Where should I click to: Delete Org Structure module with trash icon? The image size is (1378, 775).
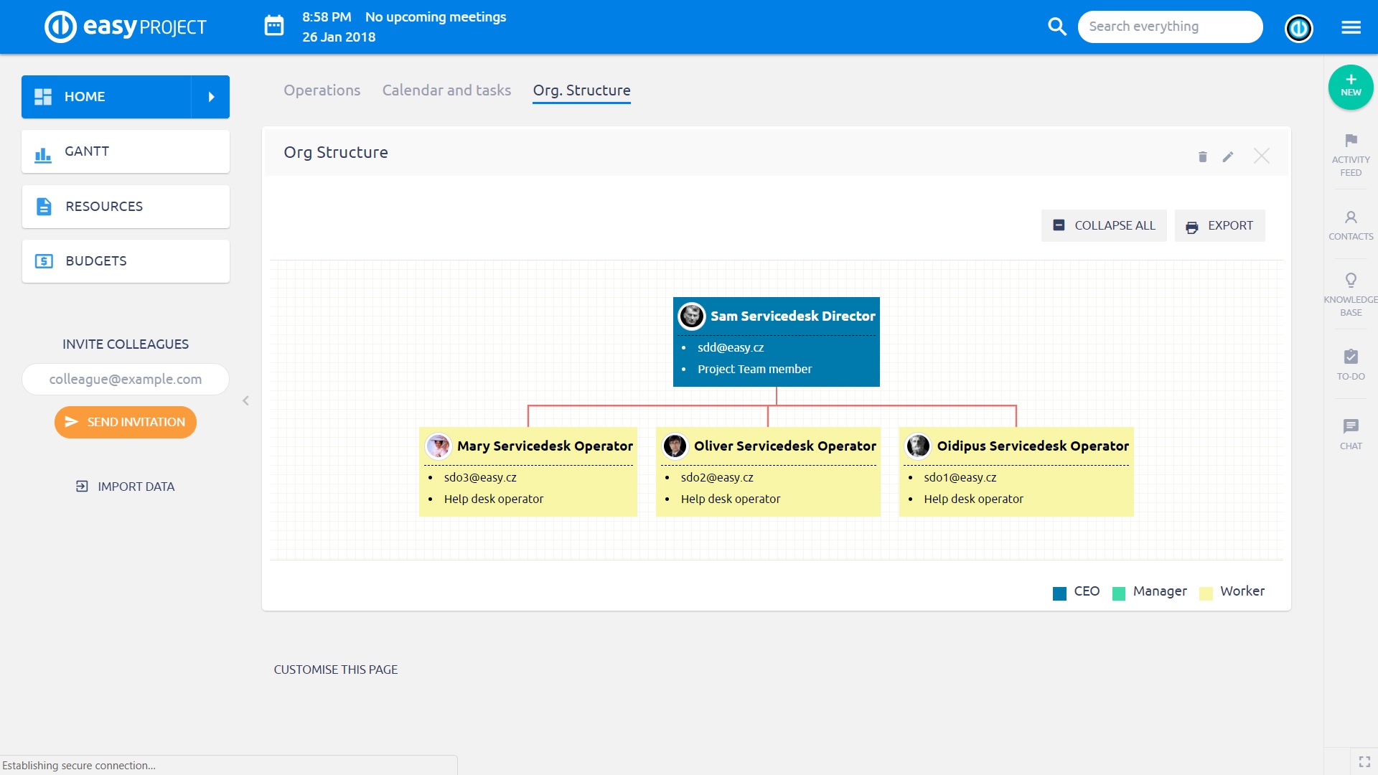1203,156
